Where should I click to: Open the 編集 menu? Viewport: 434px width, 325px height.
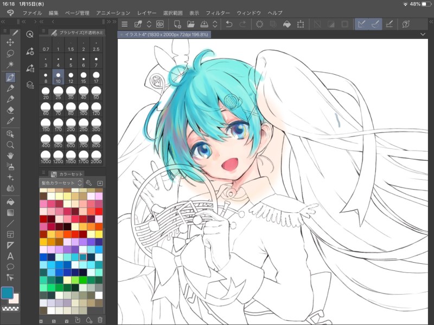coord(53,13)
